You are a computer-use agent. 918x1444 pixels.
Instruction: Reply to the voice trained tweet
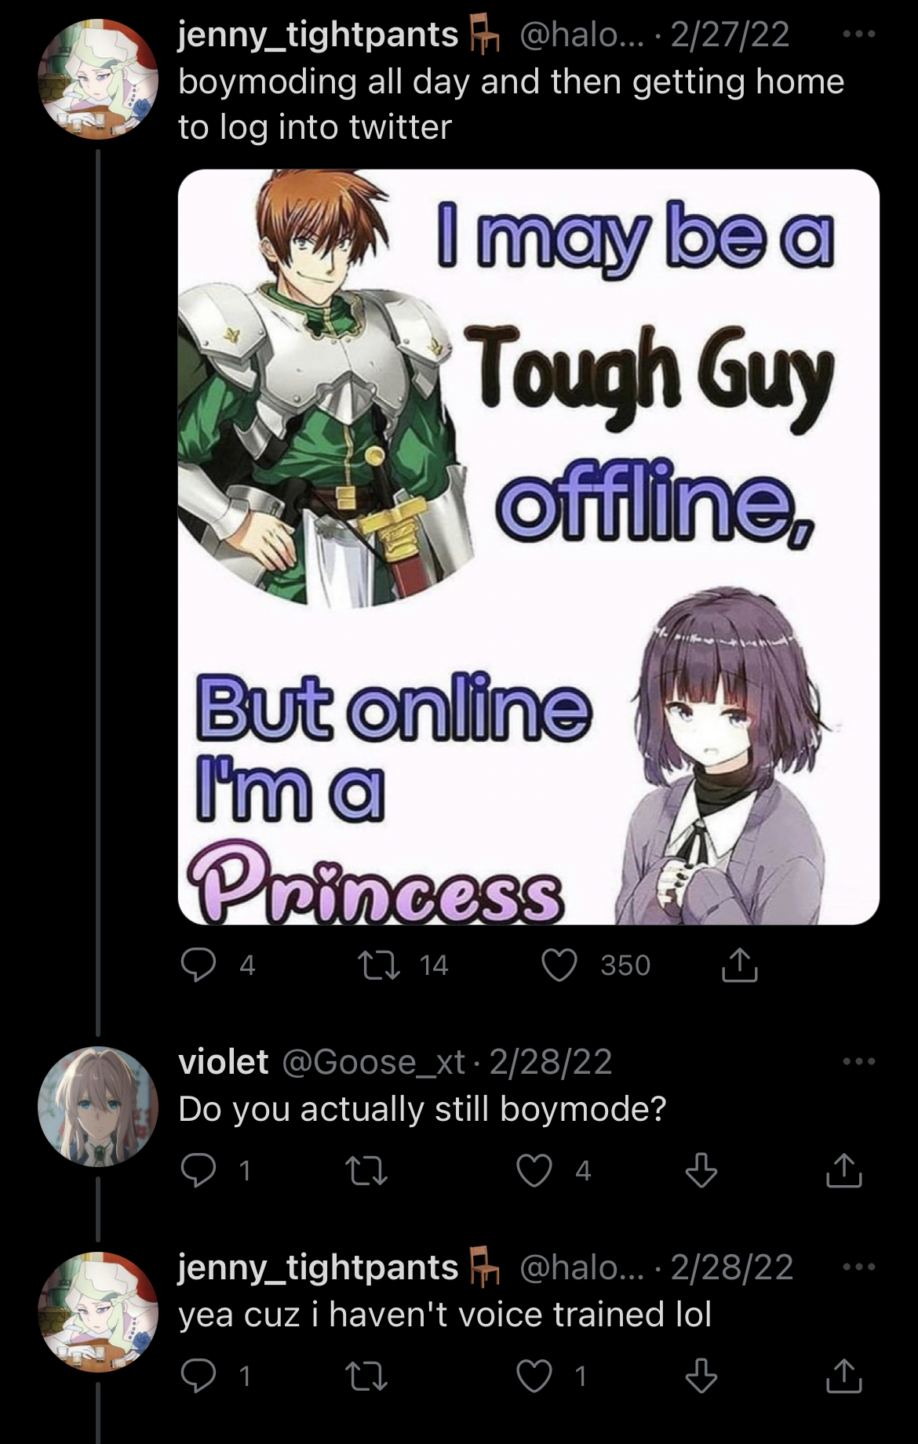click(x=199, y=1376)
